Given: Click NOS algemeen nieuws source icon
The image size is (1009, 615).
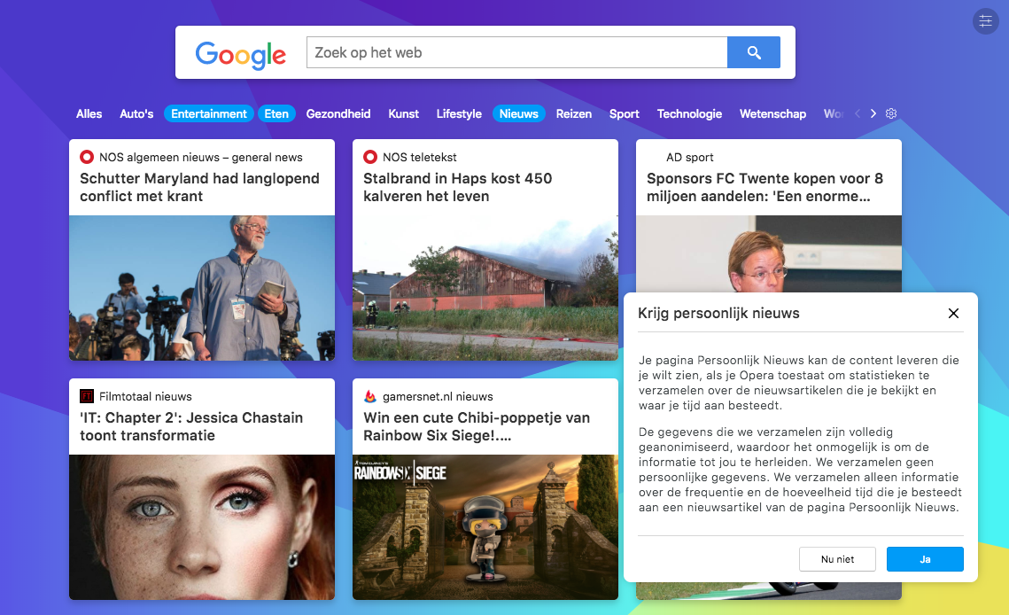Looking at the screenshot, I should [87, 158].
